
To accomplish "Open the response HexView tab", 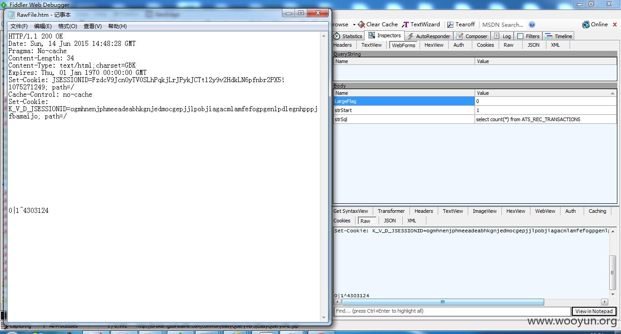I will pos(516,211).
